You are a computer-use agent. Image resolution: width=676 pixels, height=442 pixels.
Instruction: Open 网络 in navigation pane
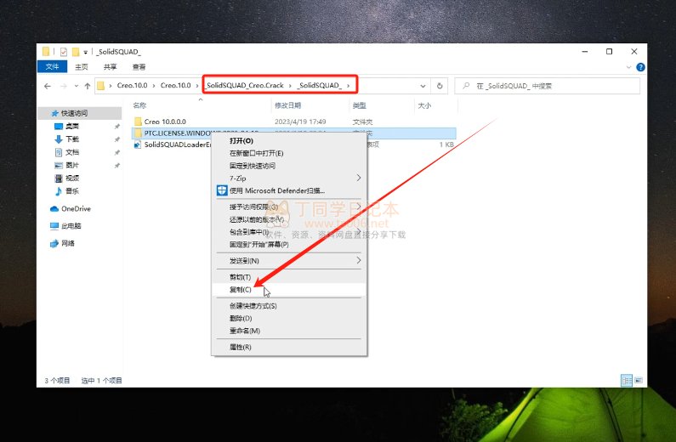click(x=68, y=243)
